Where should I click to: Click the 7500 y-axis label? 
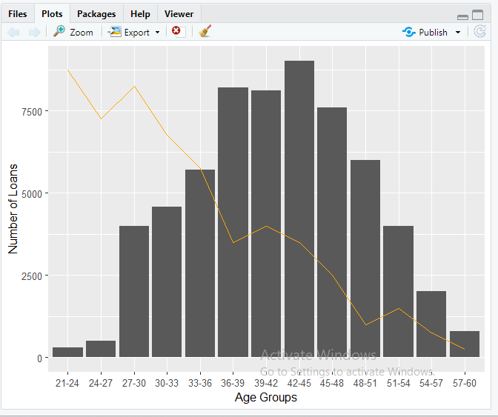[32, 112]
